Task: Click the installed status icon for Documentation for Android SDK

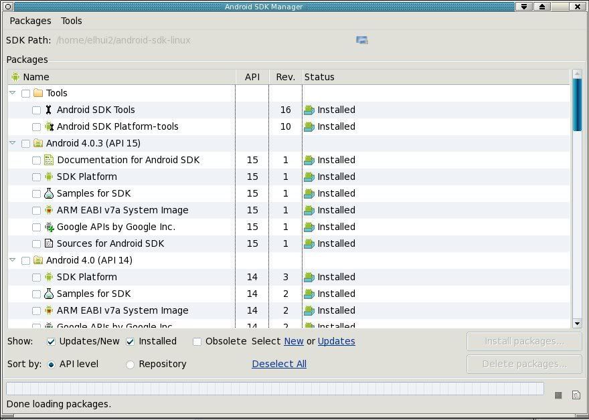Action: pyautogui.click(x=309, y=160)
